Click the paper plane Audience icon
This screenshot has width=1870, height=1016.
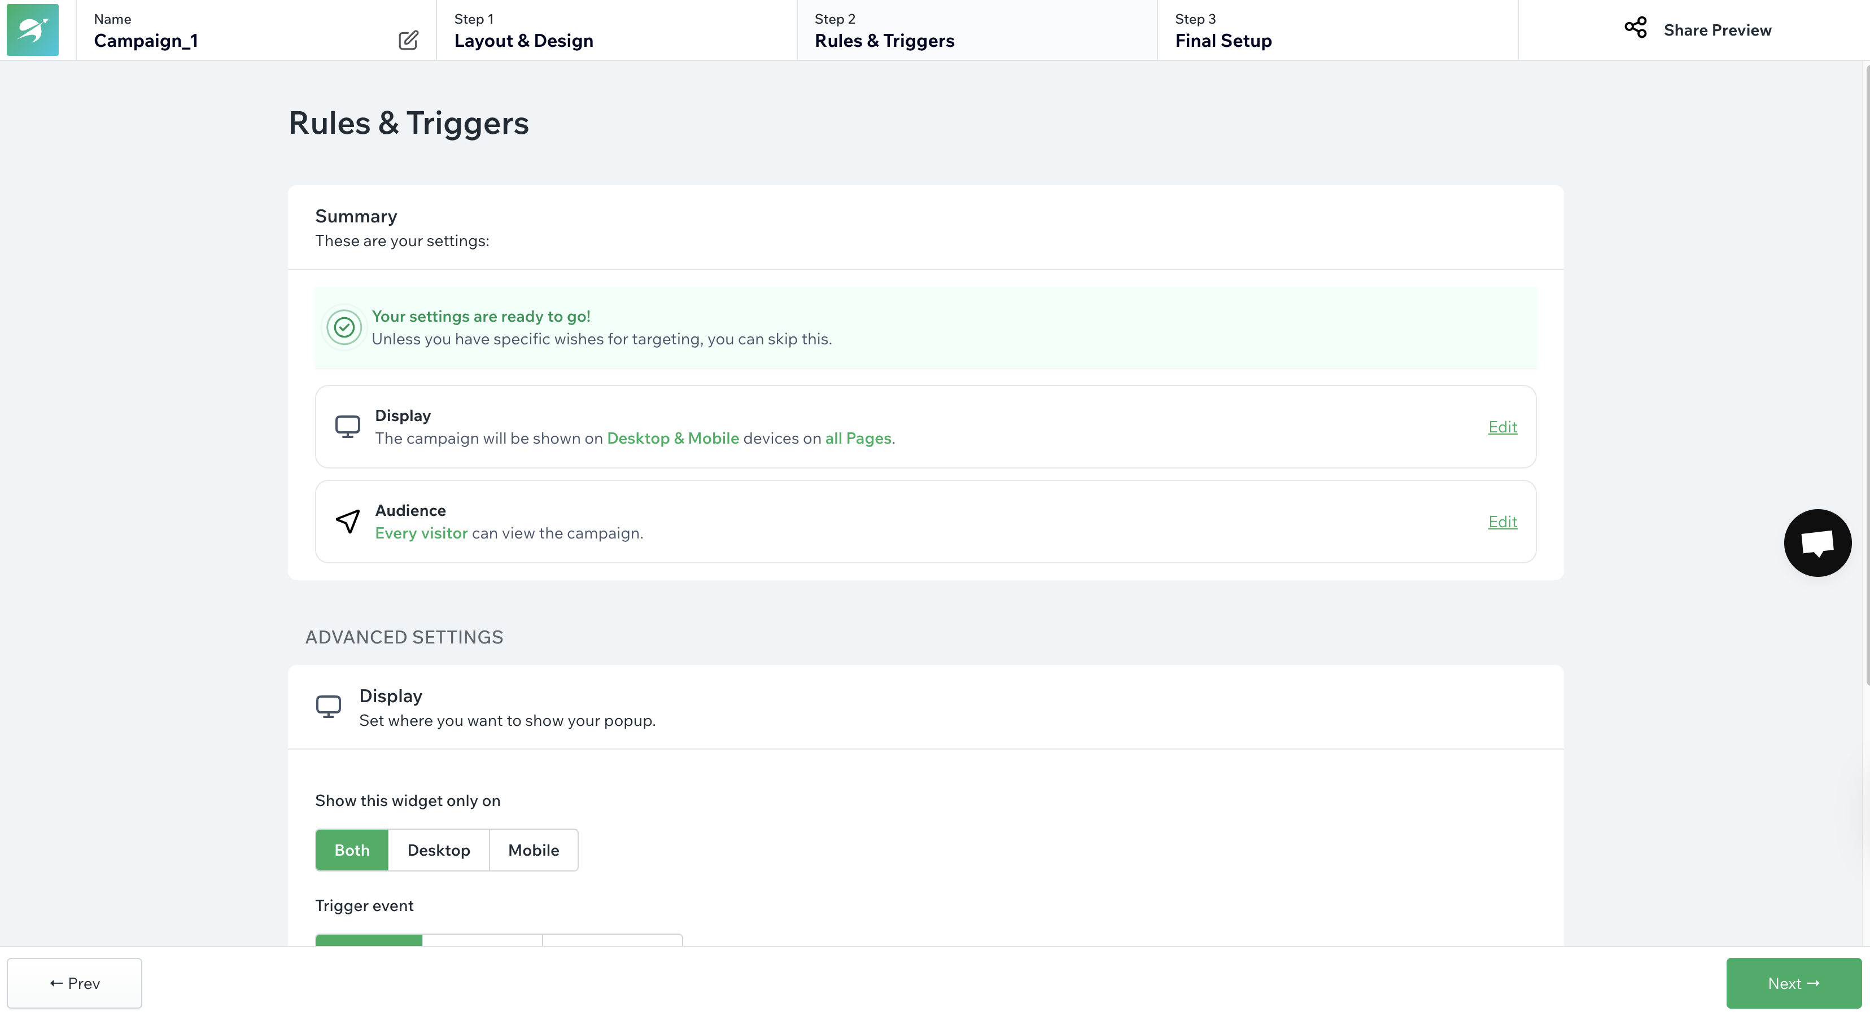pos(348,521)
